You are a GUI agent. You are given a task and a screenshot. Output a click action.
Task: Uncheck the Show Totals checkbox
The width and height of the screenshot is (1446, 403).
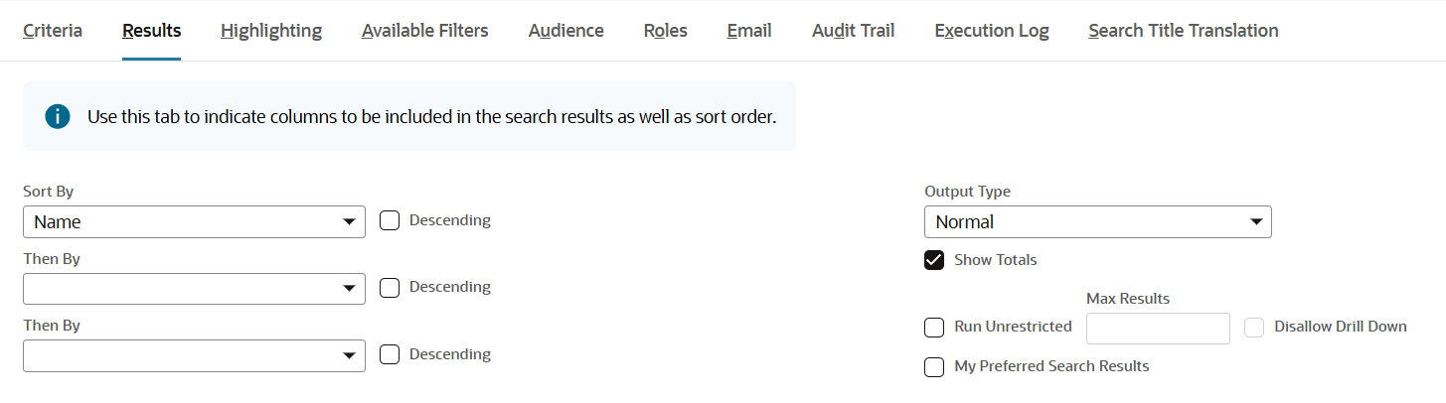click(x=934, y=260)
